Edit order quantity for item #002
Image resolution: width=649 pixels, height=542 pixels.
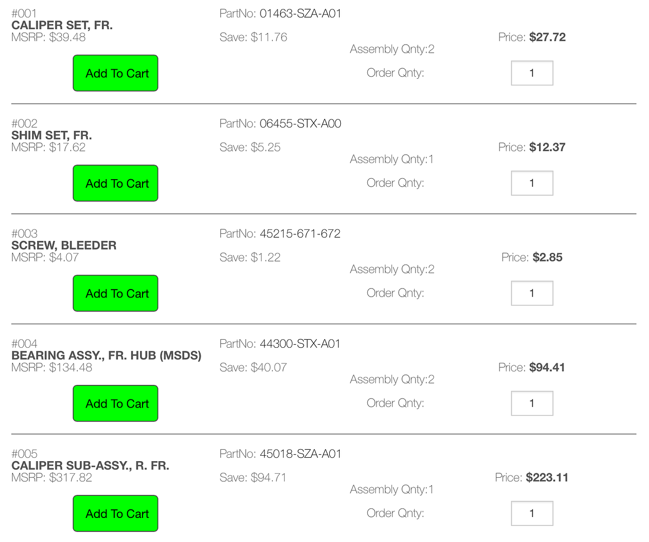[x=532, y=183]
